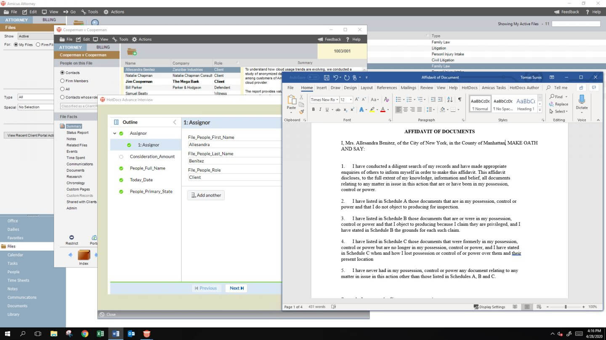Click the Share icon in Word
The image size is (606, 340).
(x=581, y=88)
